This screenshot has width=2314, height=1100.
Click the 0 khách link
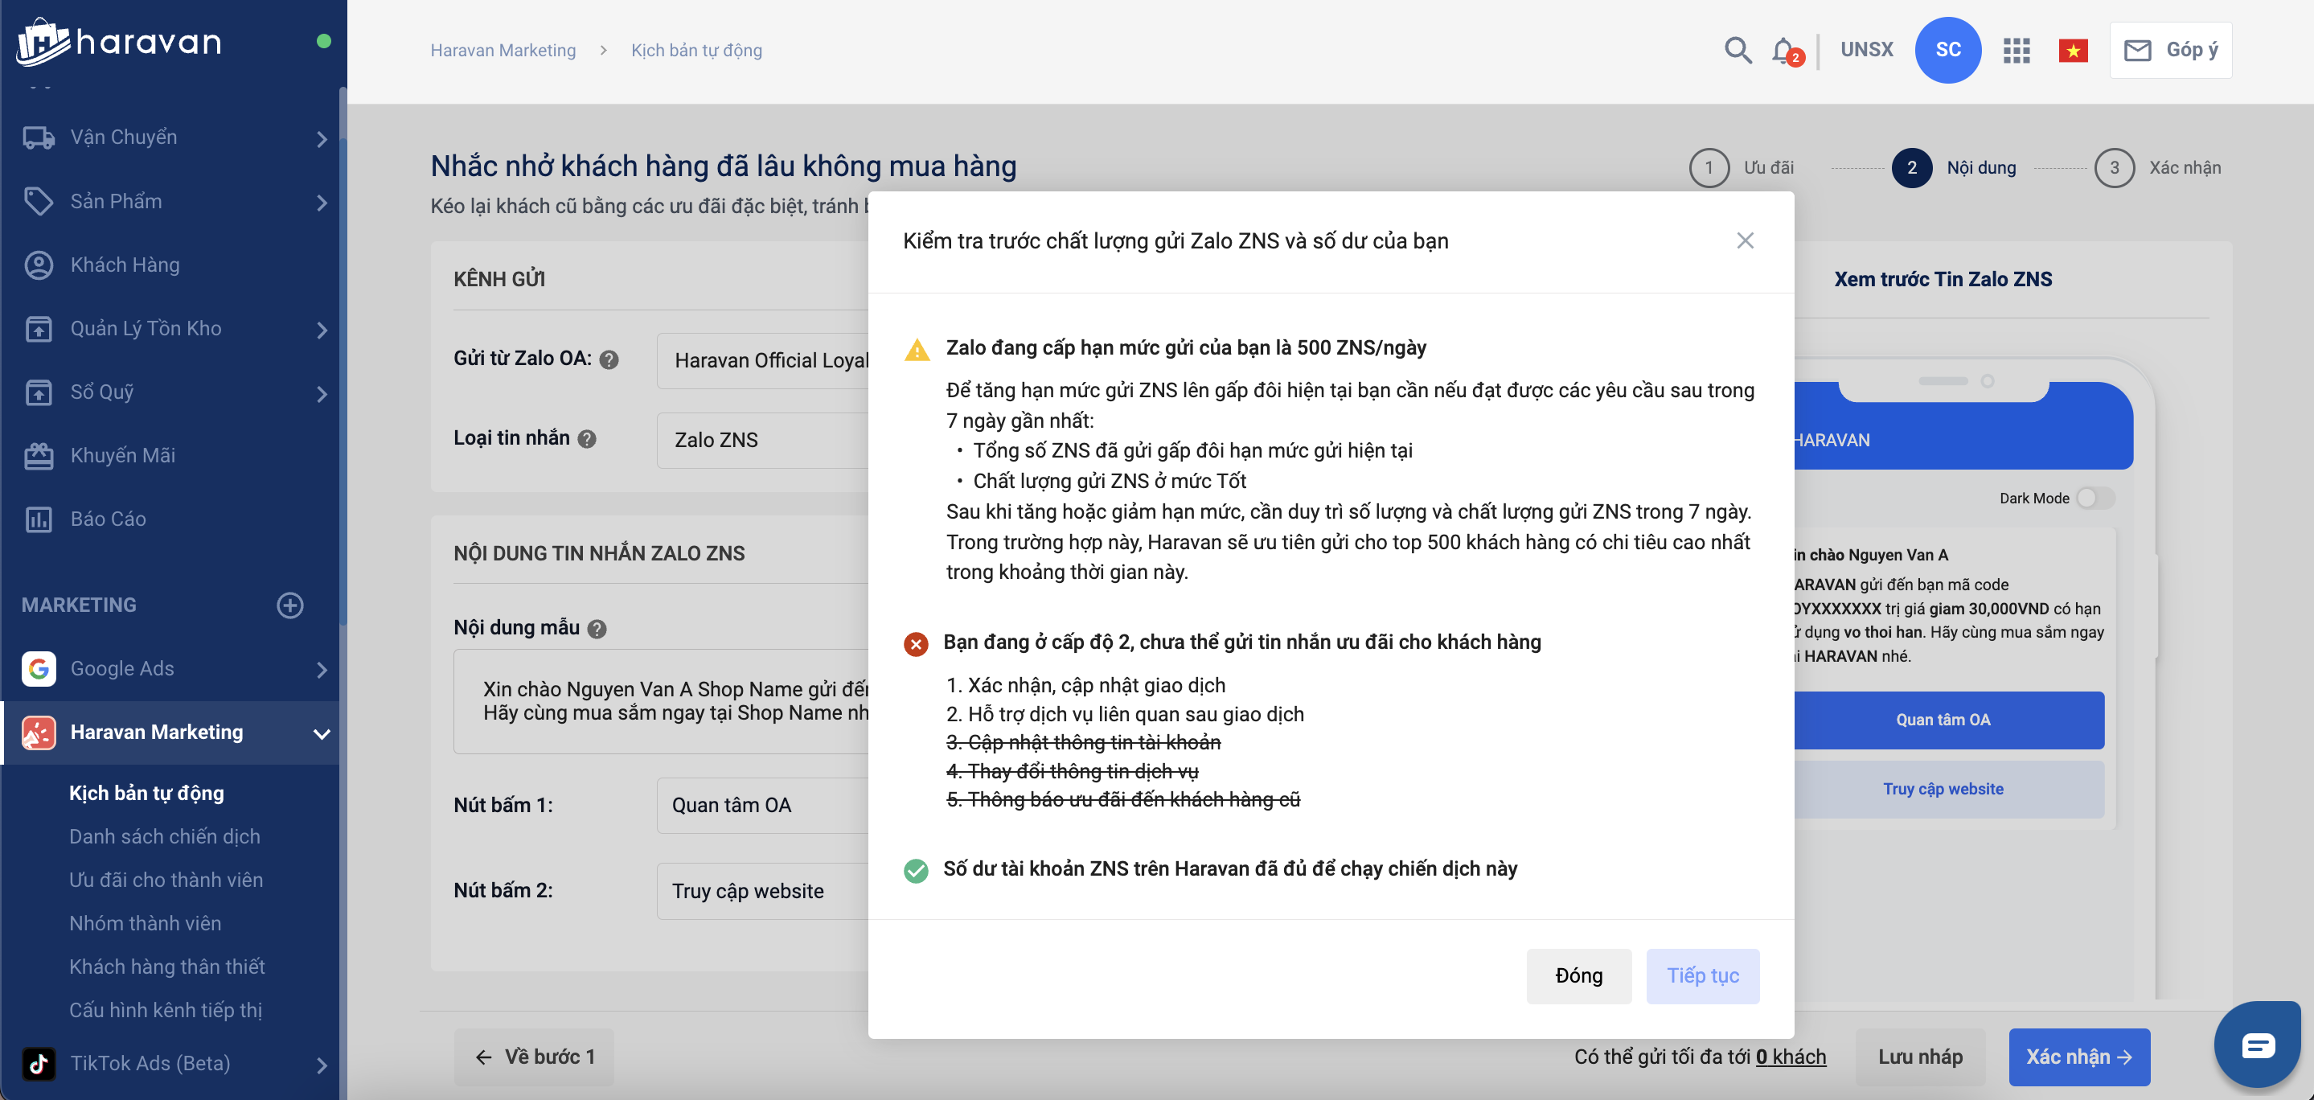point(1791,1057)
